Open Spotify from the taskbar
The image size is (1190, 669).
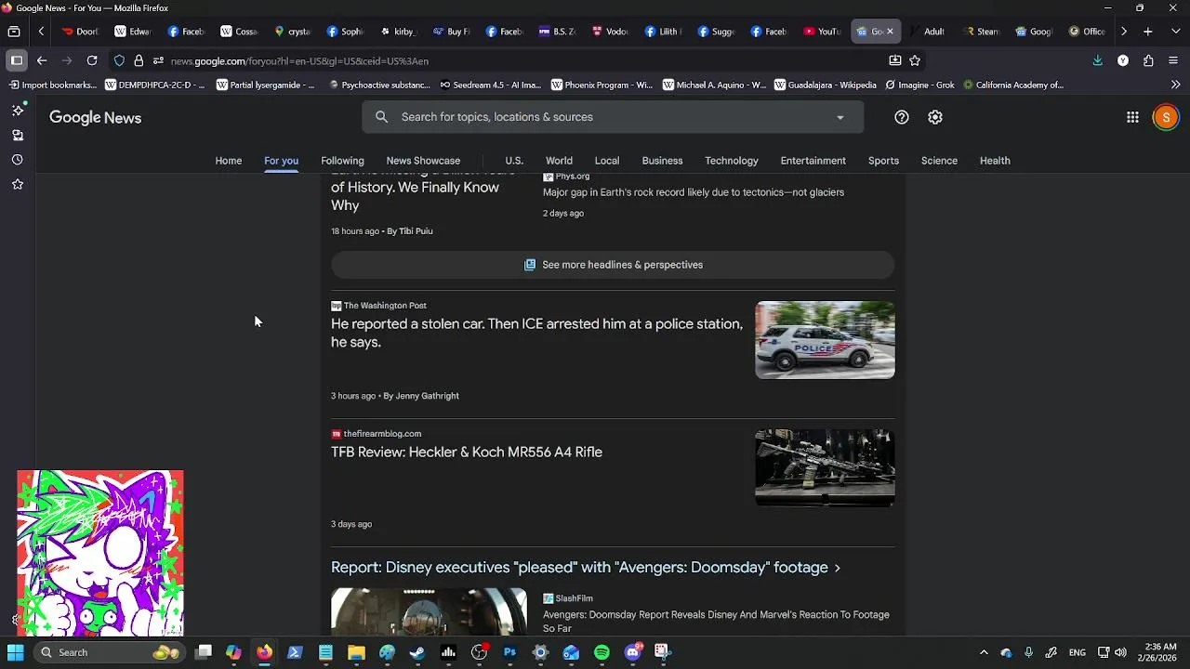(x=602, y=652)
